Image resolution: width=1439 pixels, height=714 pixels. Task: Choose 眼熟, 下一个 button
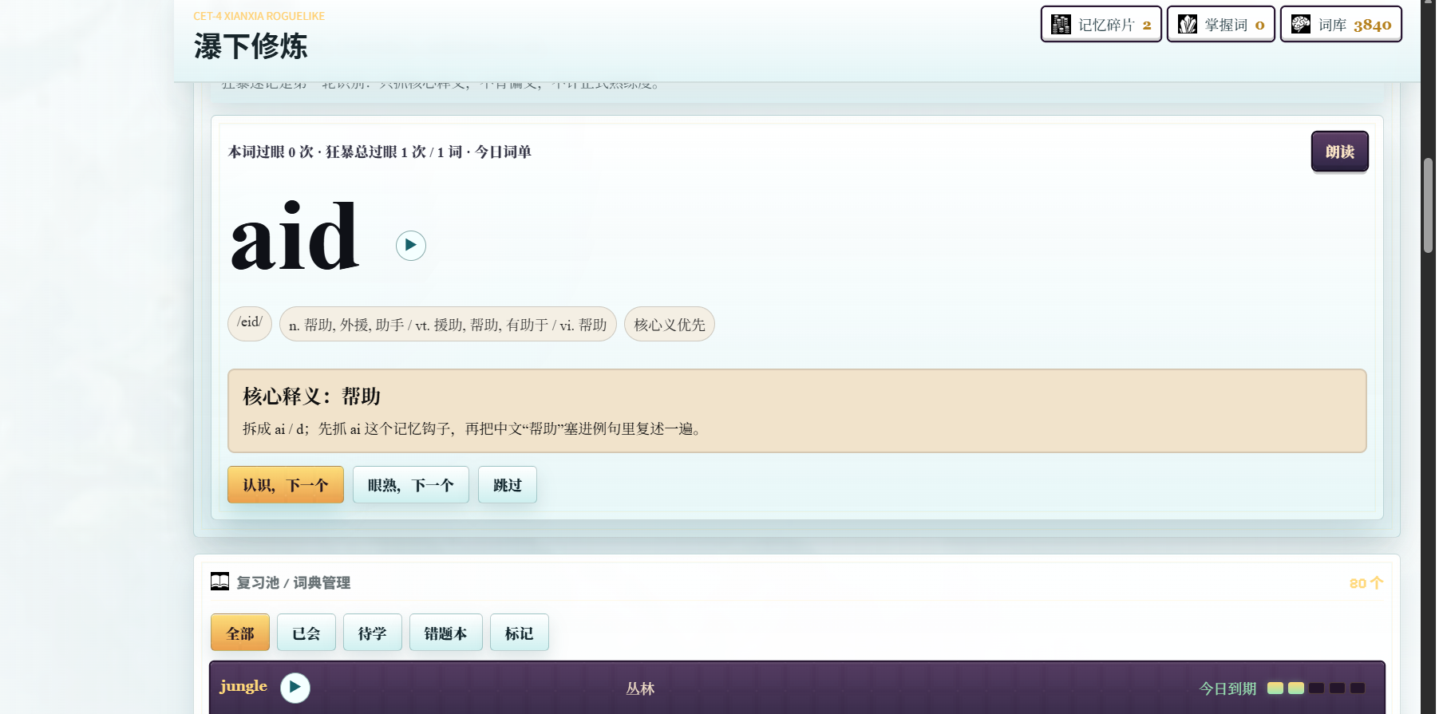[410, 484]
